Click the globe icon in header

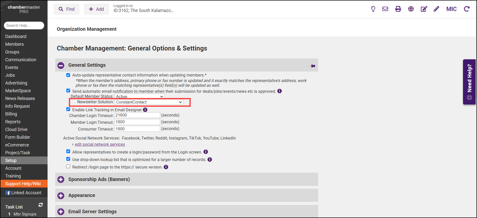411,9
